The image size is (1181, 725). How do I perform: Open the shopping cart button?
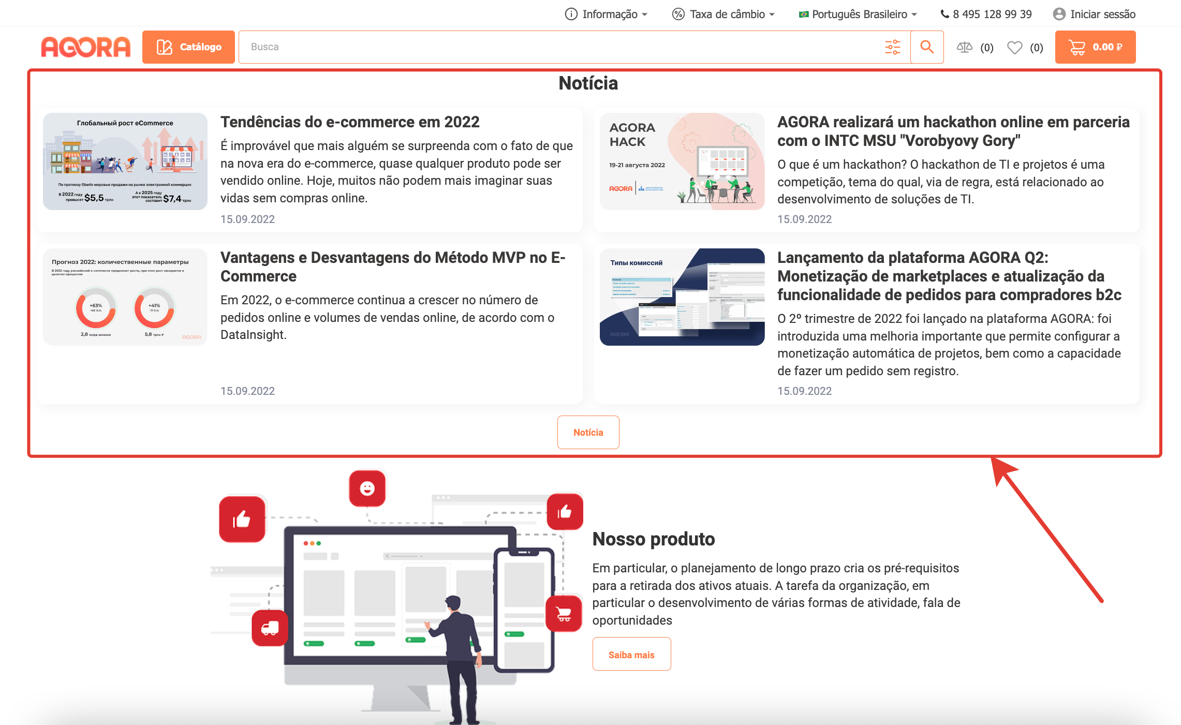1095,47
